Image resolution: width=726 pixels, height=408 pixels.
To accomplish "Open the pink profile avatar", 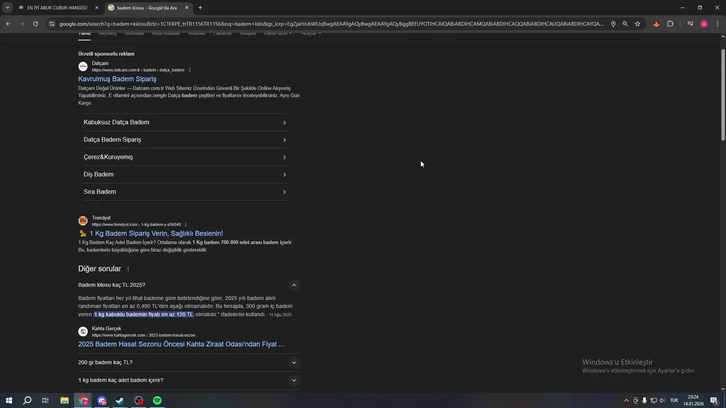I will coord(704,24).
